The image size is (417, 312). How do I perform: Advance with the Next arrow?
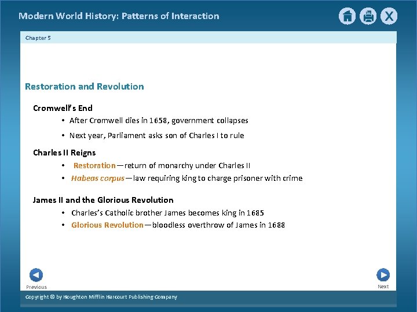click(383, 275)
